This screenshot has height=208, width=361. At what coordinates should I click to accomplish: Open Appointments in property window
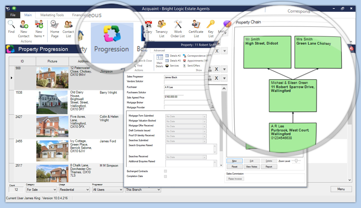click(195, 61)
